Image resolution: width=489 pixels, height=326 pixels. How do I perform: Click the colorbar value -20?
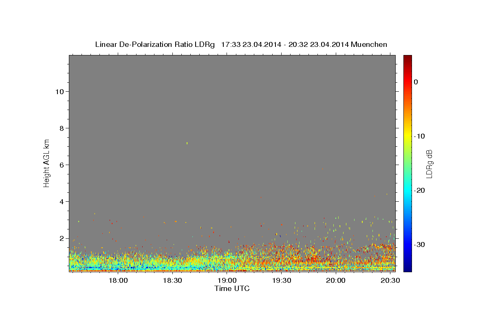[419, 190]
